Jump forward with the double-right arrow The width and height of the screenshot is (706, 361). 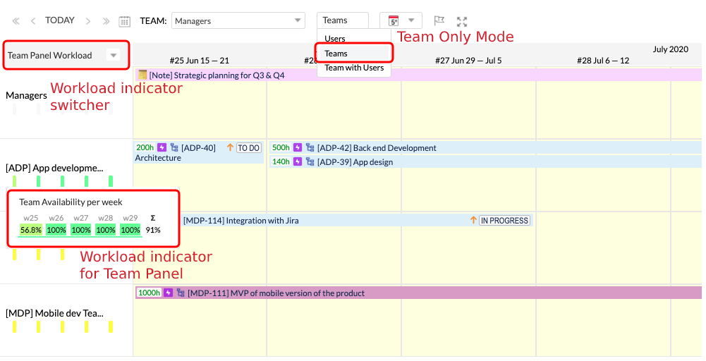click(106, 21)
